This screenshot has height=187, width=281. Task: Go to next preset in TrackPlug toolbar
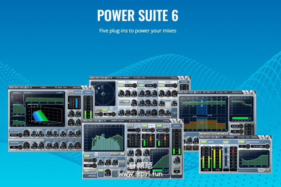(x=130, y=121)
